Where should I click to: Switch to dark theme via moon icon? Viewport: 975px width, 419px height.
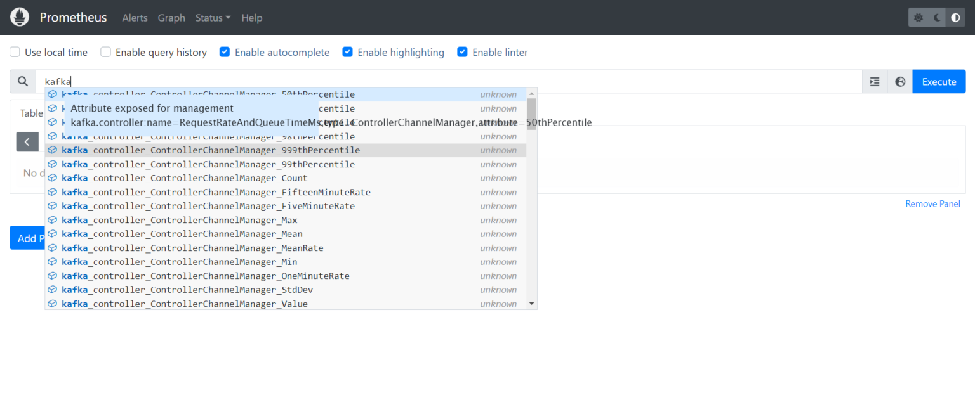(x=937, y=17)
